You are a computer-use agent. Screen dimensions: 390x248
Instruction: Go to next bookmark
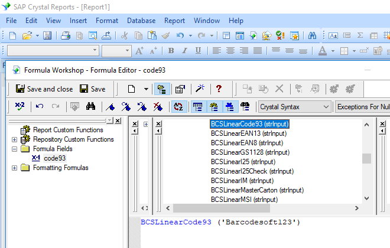tap(126, 107)
